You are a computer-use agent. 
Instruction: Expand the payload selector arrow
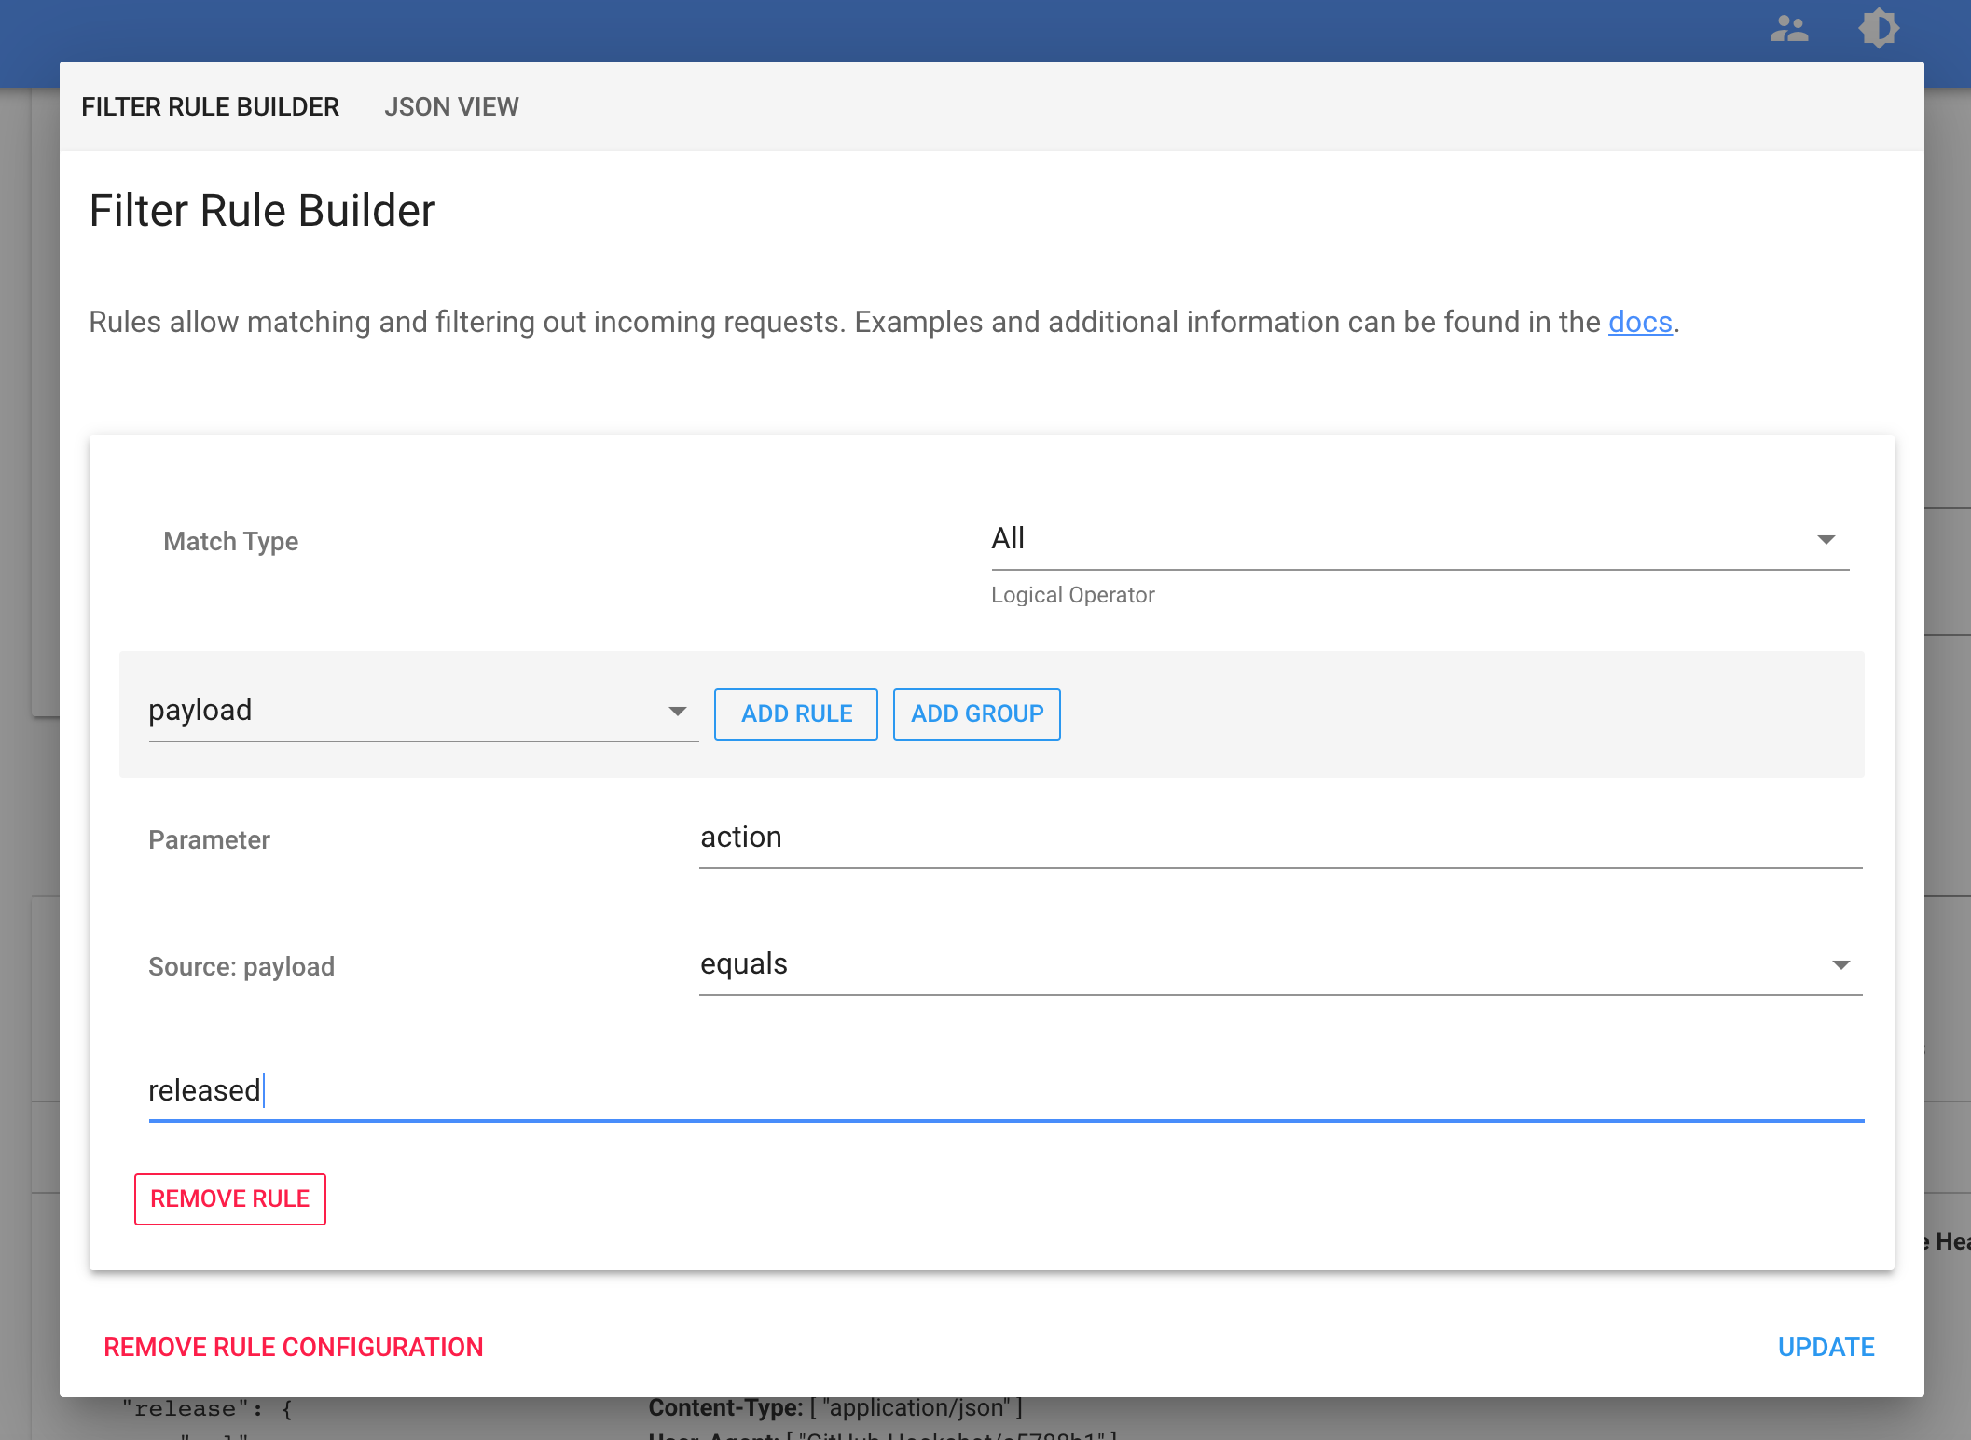tap(678, 711)
